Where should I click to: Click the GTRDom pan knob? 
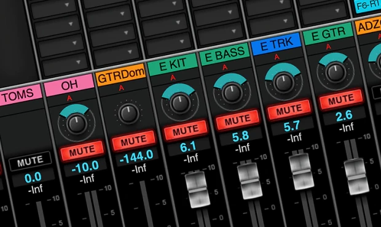pyautogui.click(x=128, y=113)
